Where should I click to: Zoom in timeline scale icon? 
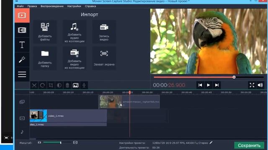[x=75, y=142]
